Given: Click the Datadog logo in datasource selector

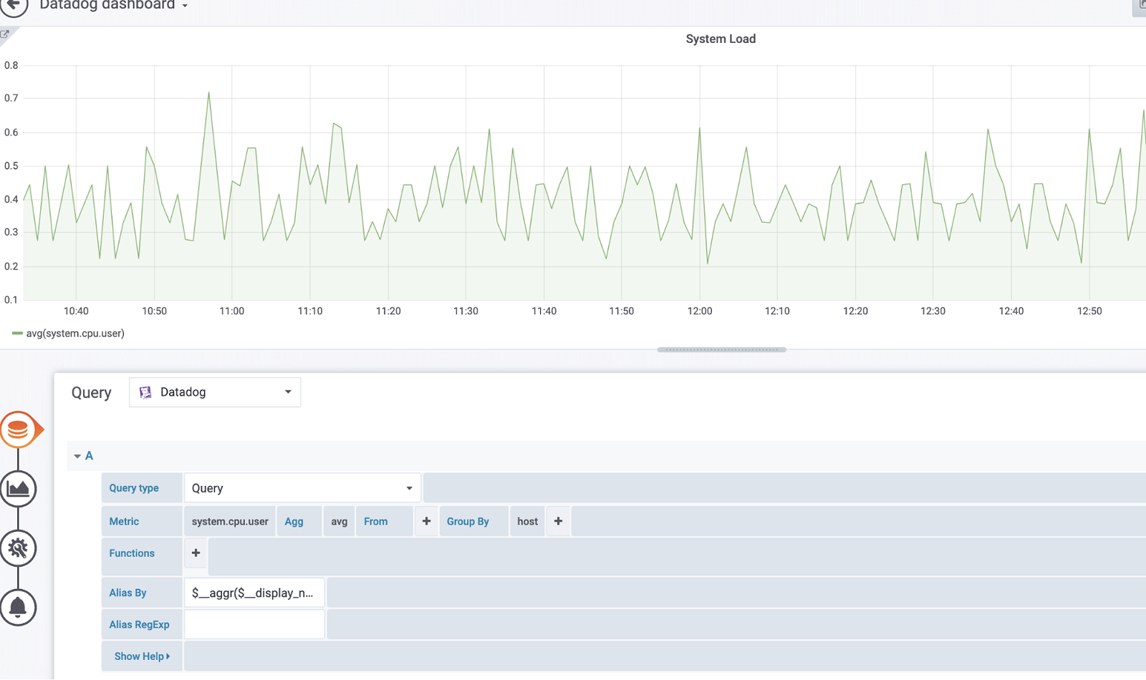Looking at the screenshot, I should pos(146,392).
